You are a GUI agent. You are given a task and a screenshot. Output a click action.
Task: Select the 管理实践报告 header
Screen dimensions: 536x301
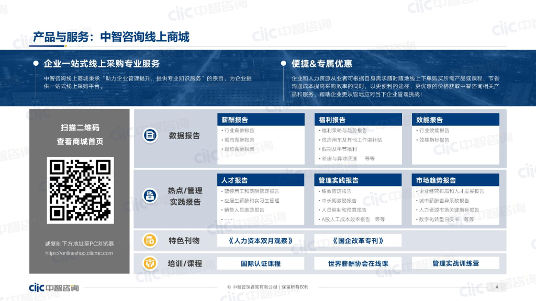pos(358,180)
